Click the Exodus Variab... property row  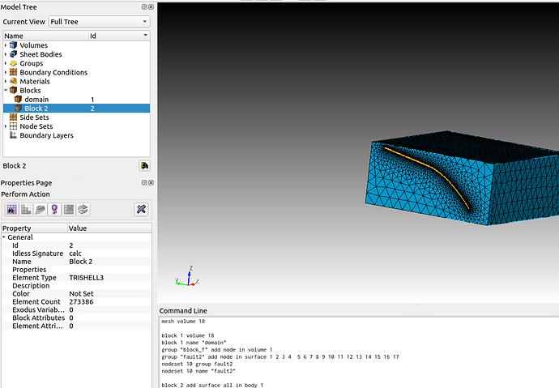pyautogui.click(x=76, y=310)
